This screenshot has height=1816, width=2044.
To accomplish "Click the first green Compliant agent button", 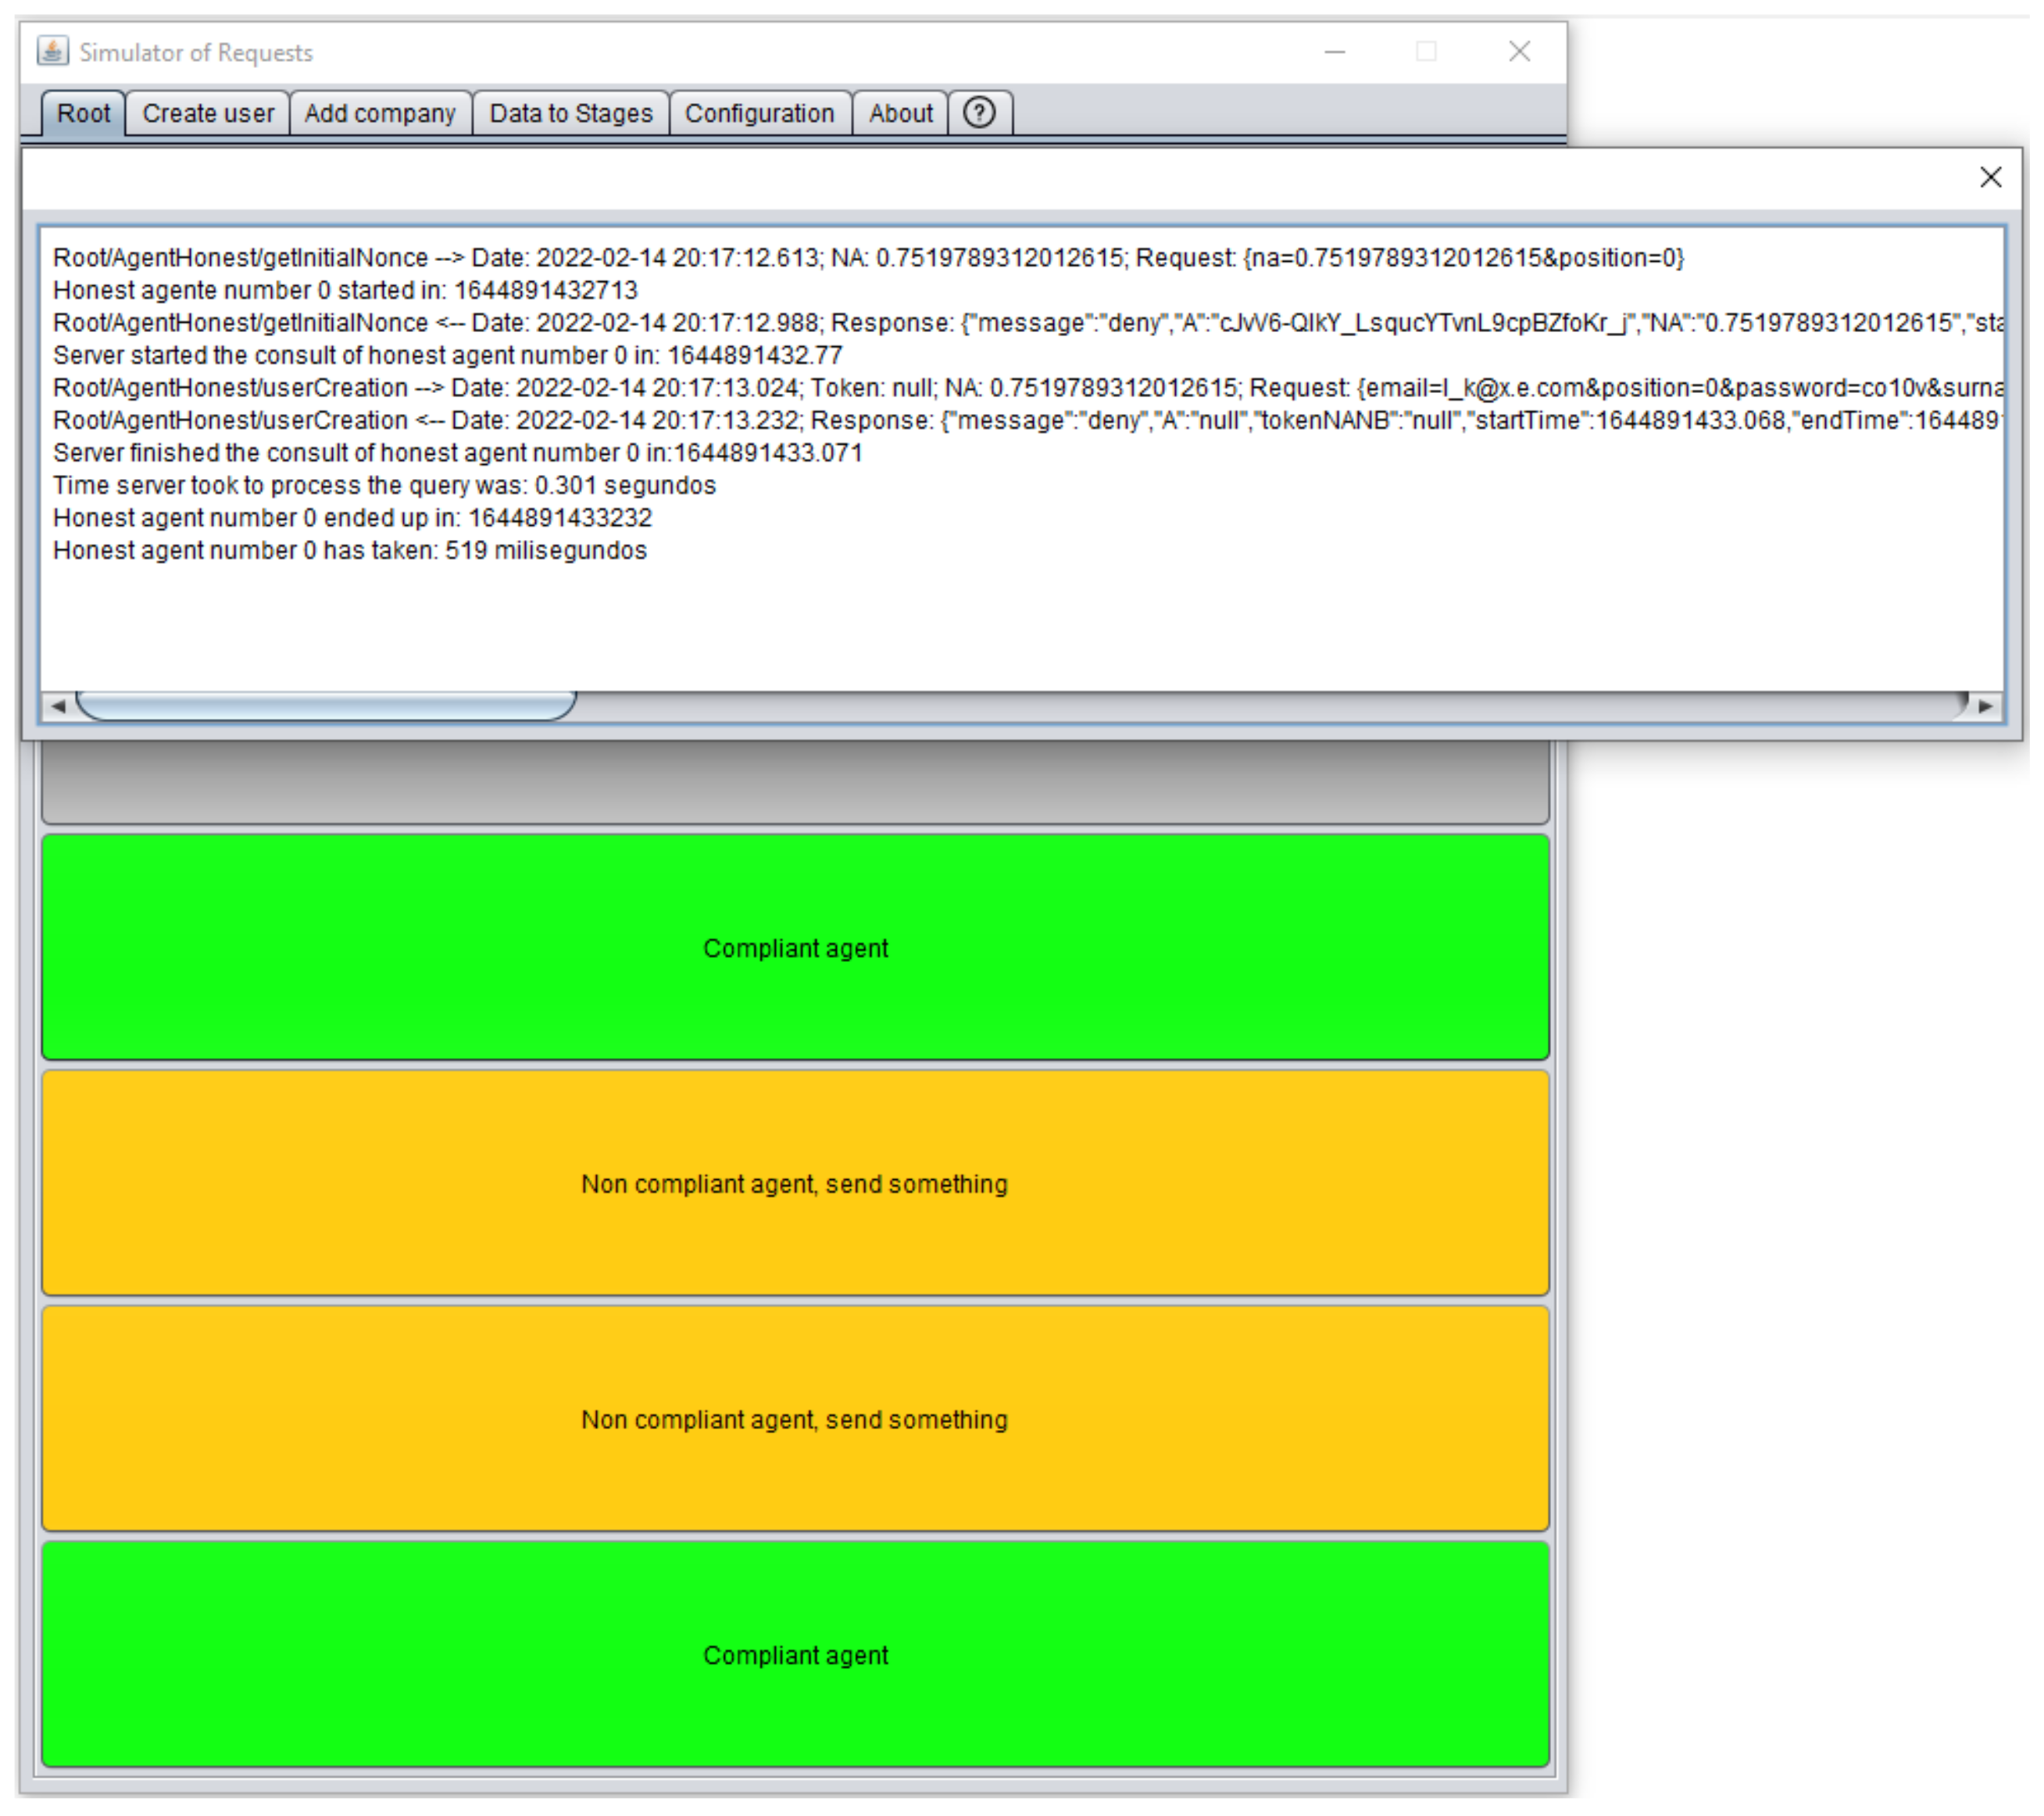I will click(795, 948).
